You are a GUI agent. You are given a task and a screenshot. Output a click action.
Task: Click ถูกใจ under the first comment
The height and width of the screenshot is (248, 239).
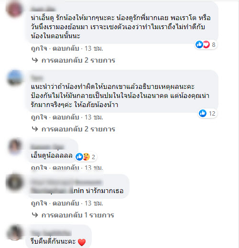coord(39,48)
